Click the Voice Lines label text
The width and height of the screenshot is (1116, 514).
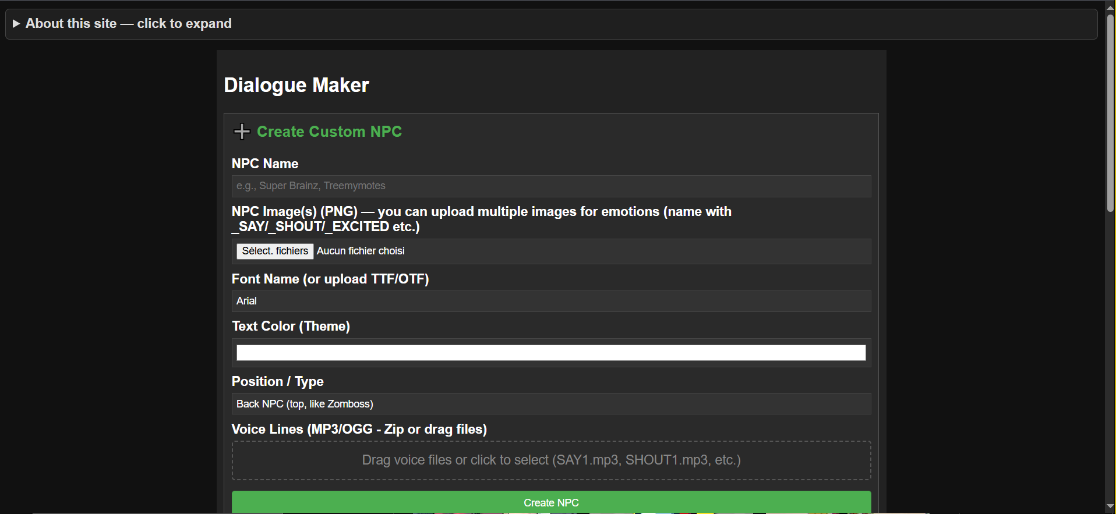[x=359, y=430]
